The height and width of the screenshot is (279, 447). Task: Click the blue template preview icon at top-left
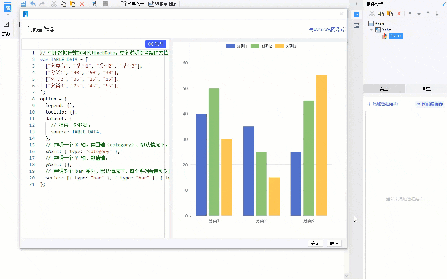8,7
